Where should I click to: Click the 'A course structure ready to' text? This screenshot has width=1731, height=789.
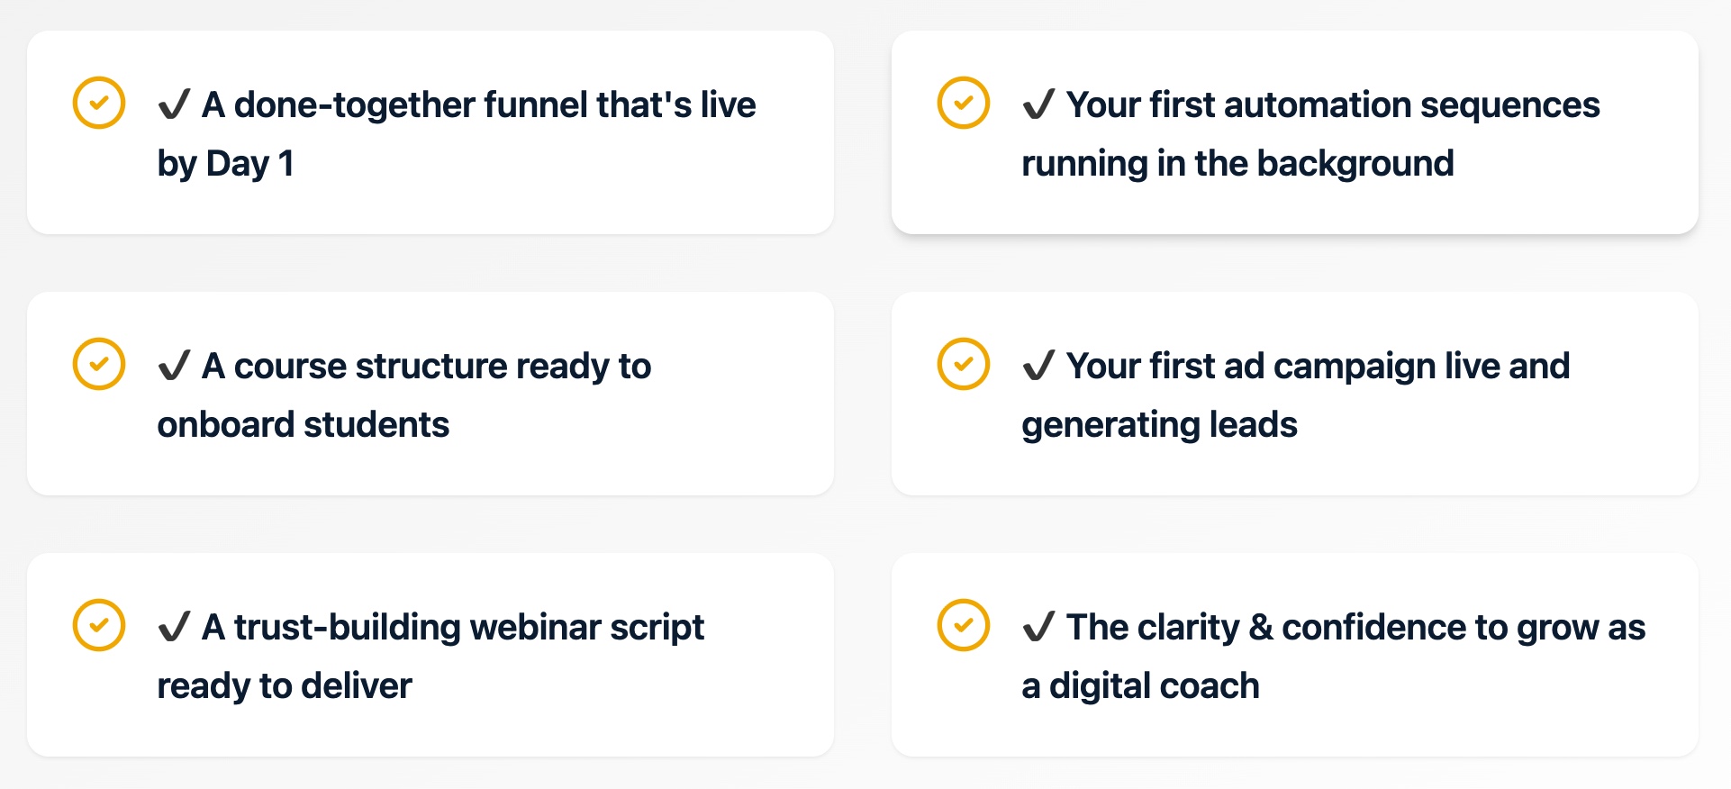(x=426, y=366)
